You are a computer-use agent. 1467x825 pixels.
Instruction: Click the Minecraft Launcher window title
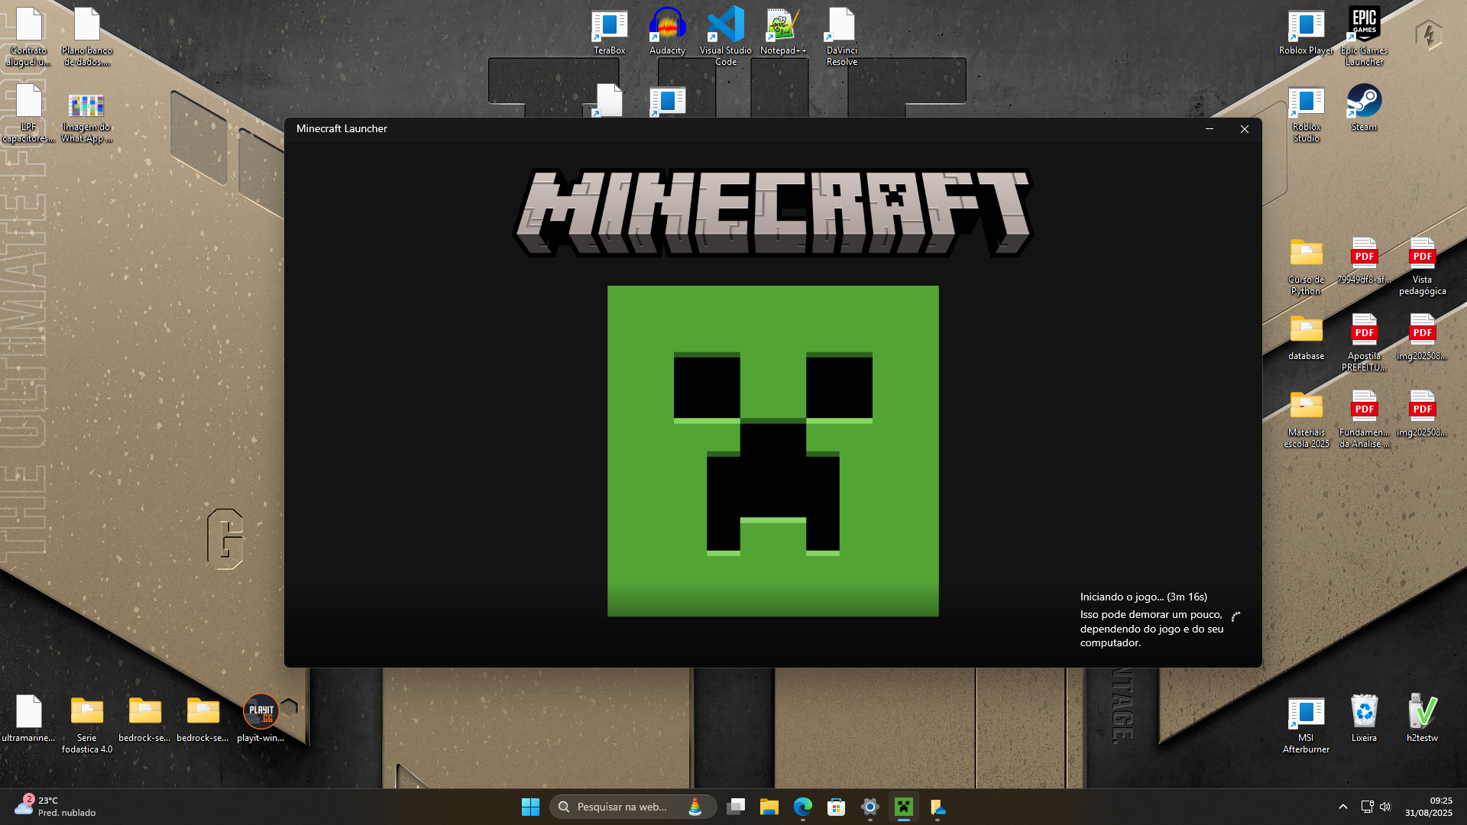point(342,128)
